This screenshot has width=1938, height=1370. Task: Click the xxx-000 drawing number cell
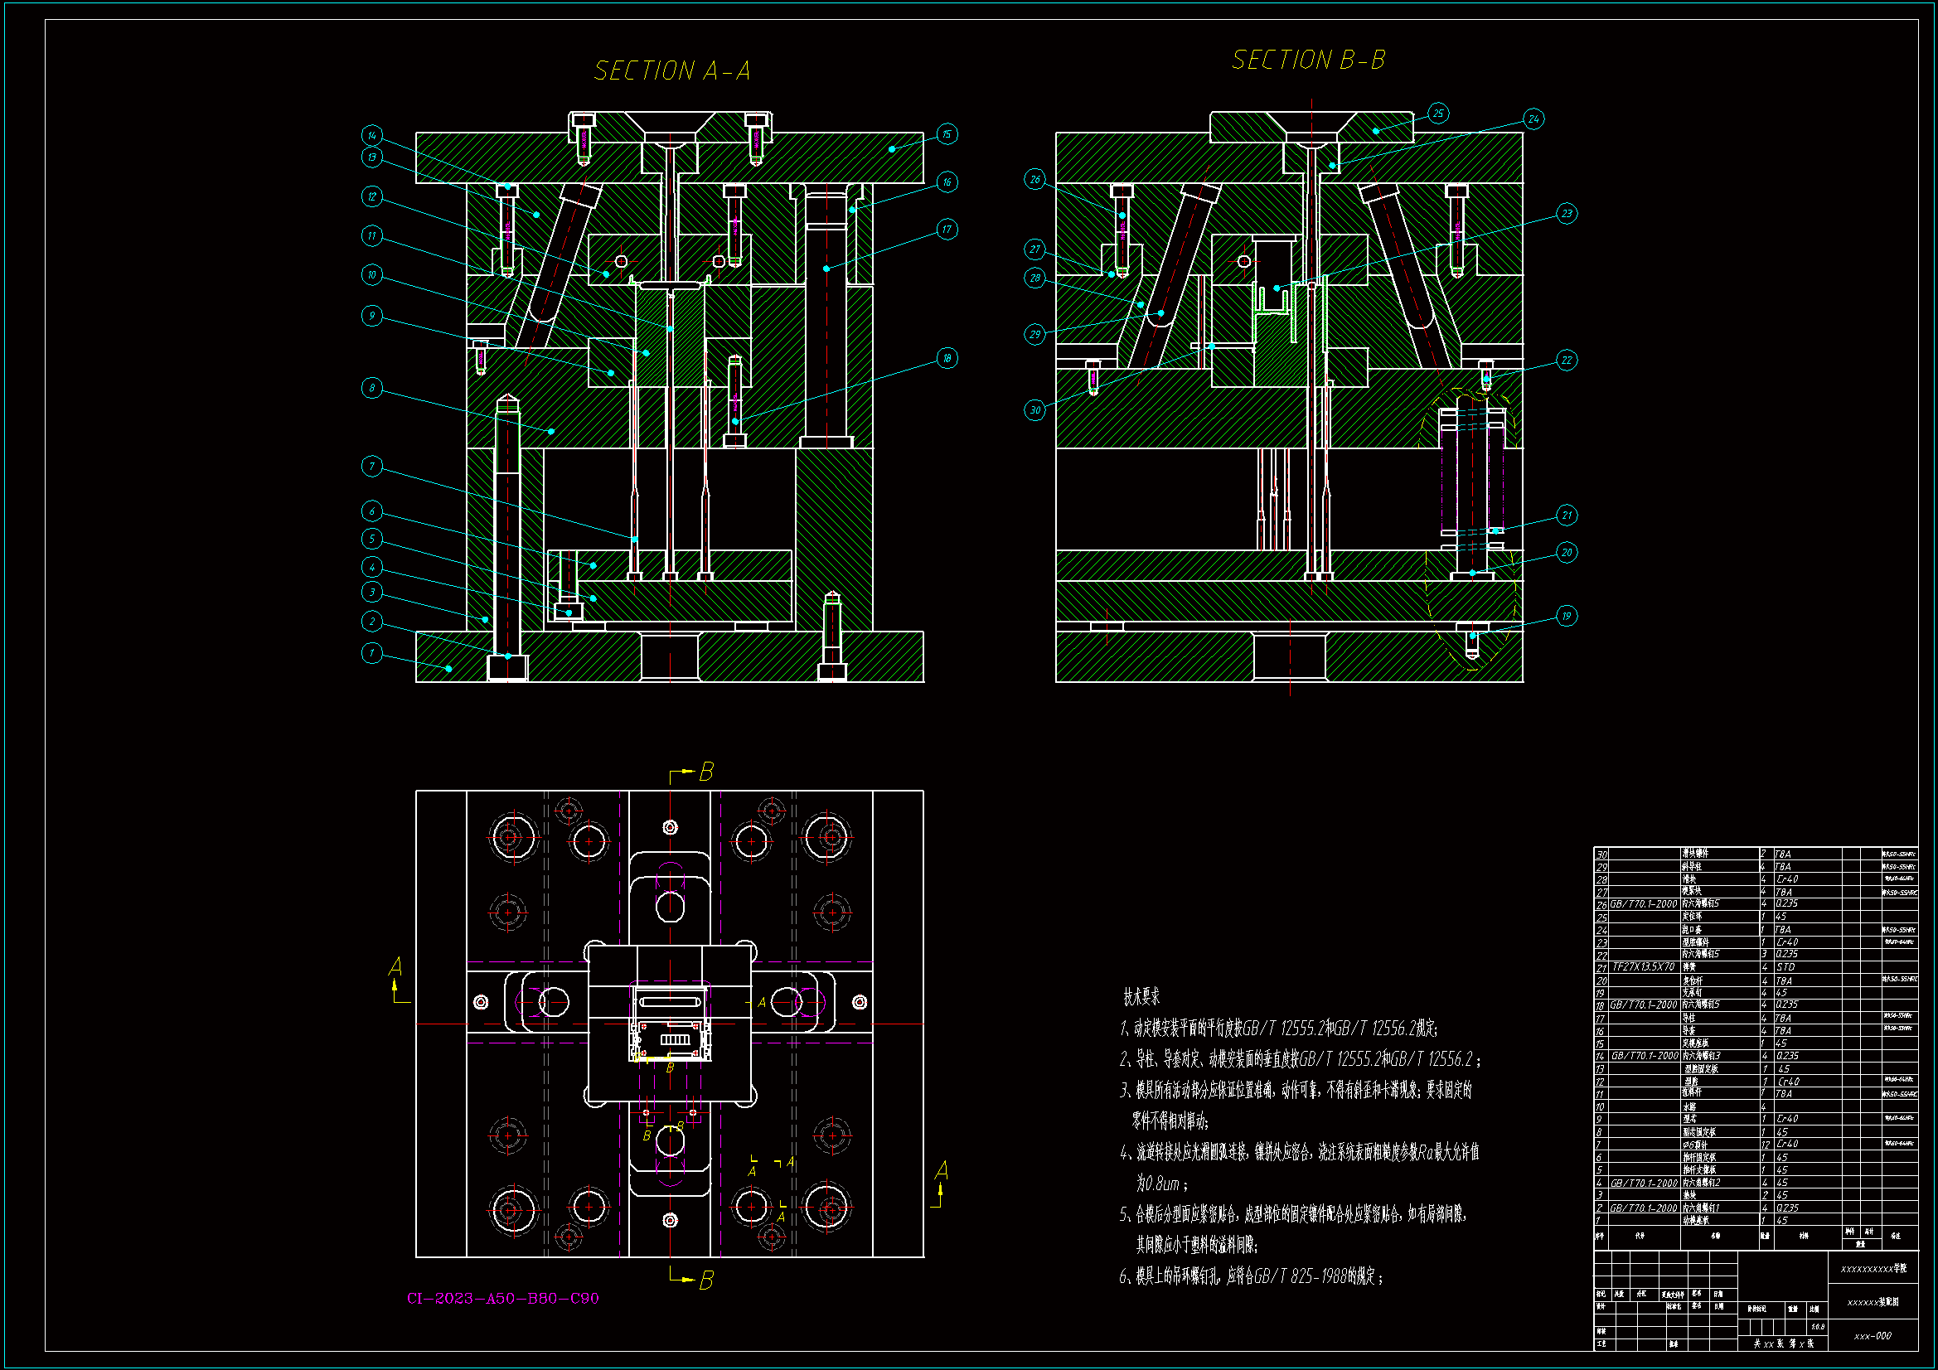pyautogui.click(x=1873, y=1336)
